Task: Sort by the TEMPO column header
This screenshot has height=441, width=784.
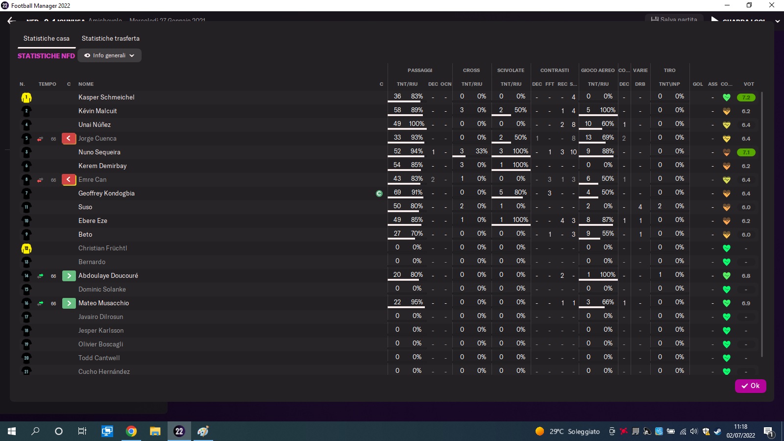Action: (x=48, y=84)
